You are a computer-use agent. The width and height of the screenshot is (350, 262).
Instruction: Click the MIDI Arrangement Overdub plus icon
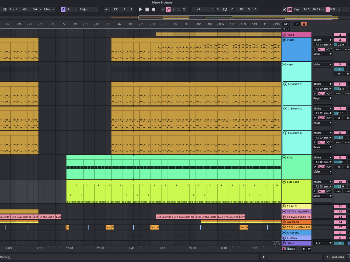click(163, 9)
